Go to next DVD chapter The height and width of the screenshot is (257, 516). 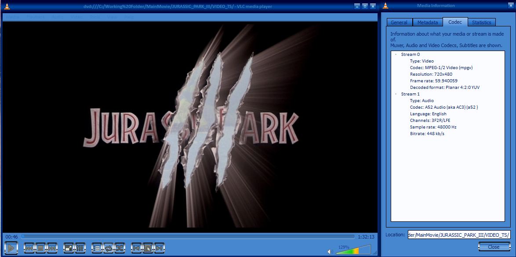[x=159, y=248]
